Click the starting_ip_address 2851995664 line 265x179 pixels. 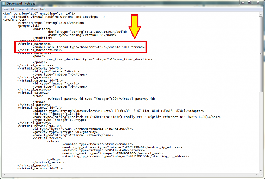tap(126, 156)
